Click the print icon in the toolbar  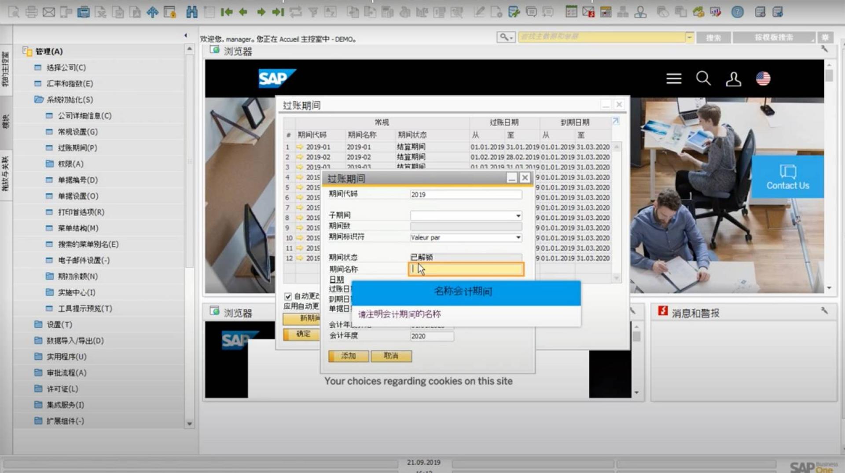point(31,12)
